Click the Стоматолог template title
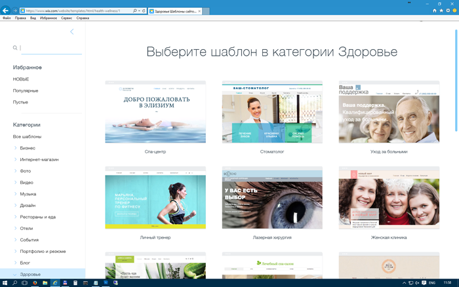The width and height of the screenshot is (459, 287). pos(272,151)
